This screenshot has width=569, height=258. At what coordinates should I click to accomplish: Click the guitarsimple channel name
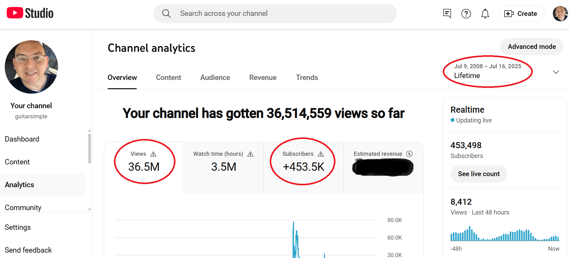tap(31, 116)
